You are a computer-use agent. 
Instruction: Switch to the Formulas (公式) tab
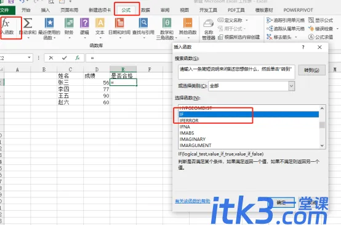tap(126, 10)
